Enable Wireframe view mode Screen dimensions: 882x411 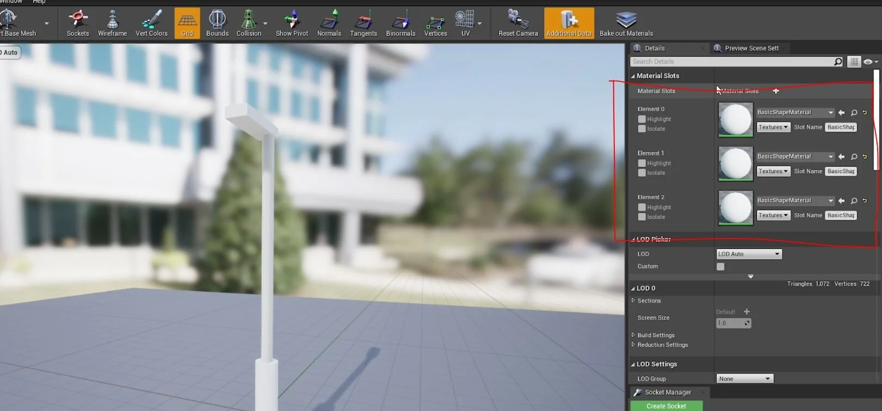point(112,23)
